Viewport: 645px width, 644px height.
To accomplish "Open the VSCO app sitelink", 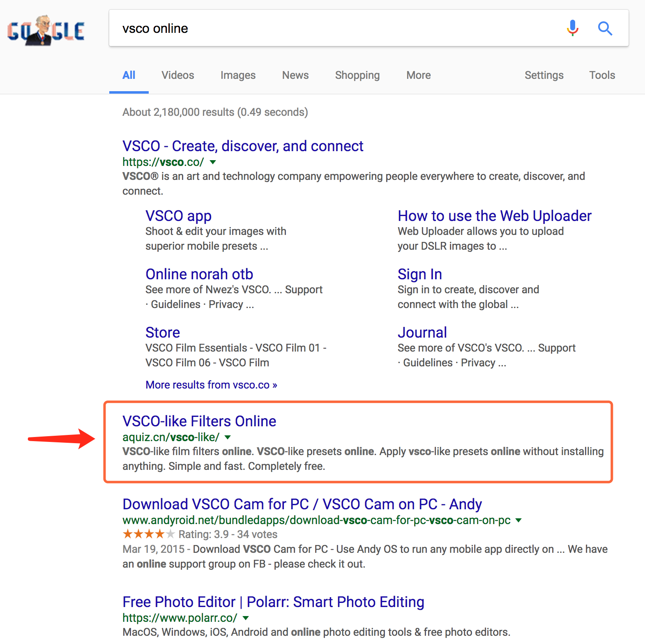I will [x=178, y=216].
